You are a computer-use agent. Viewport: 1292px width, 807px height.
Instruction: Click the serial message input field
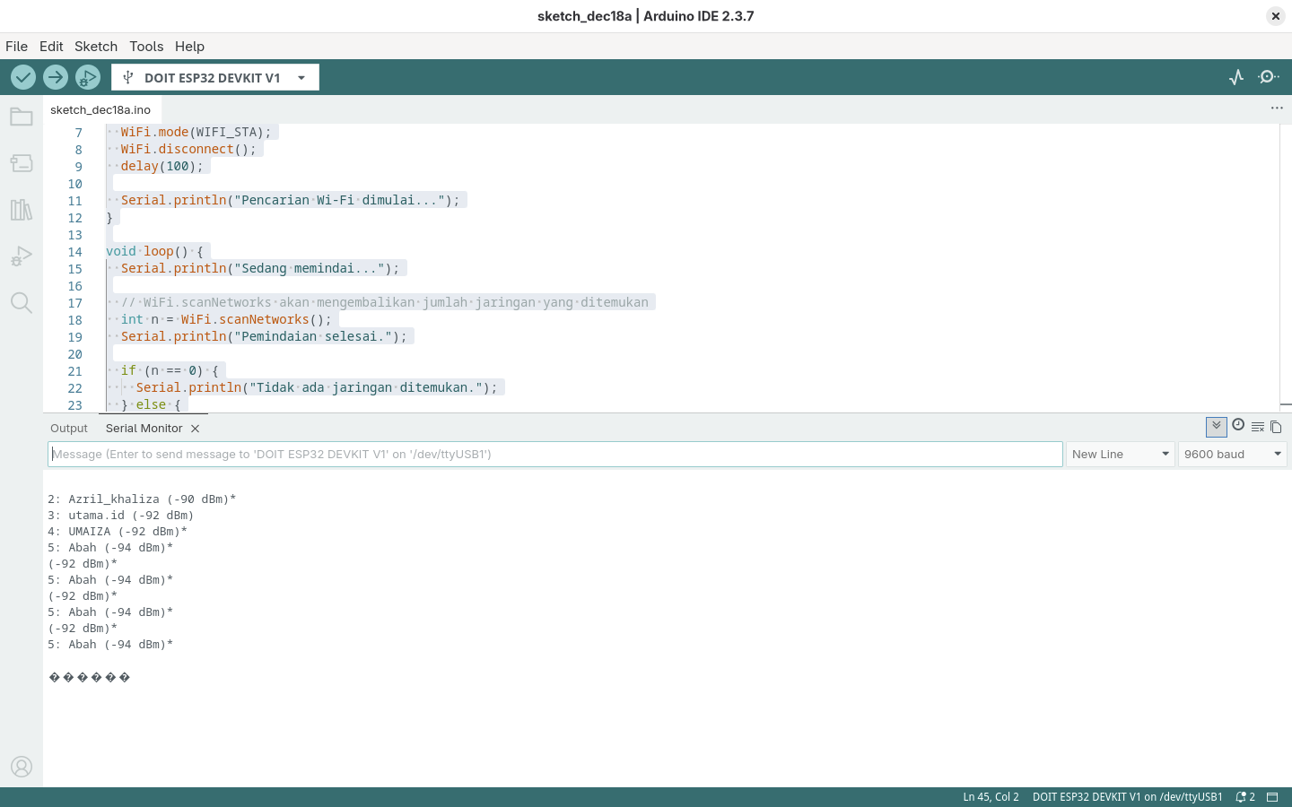[x=554, y=454]
